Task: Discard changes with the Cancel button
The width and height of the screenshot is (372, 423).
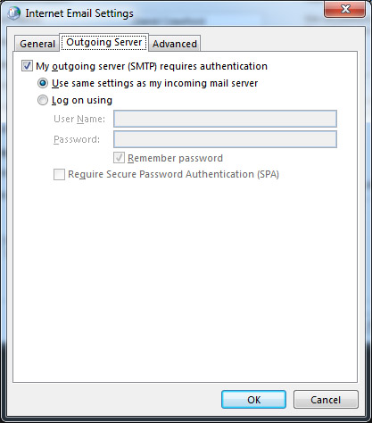Action: click(326, 400)
